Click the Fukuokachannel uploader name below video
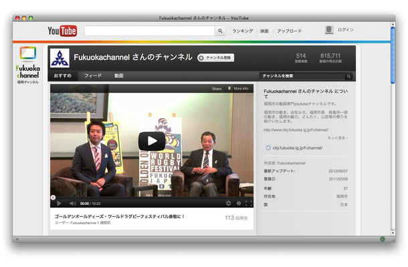Screen dimensions: 408x267 pos(83,223)
